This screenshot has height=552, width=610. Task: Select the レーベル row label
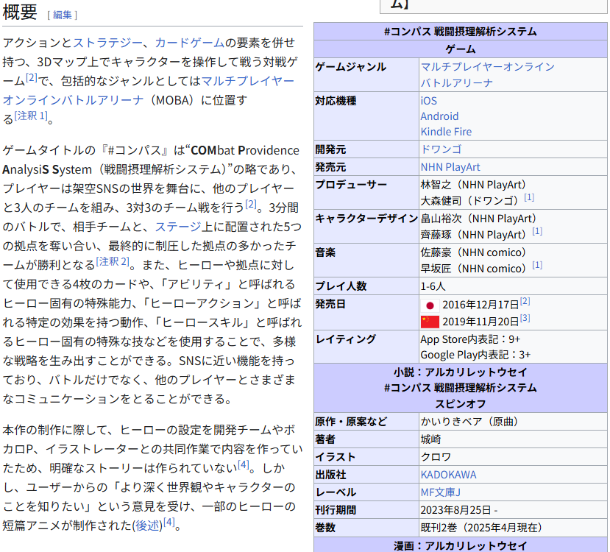(336, 492)
